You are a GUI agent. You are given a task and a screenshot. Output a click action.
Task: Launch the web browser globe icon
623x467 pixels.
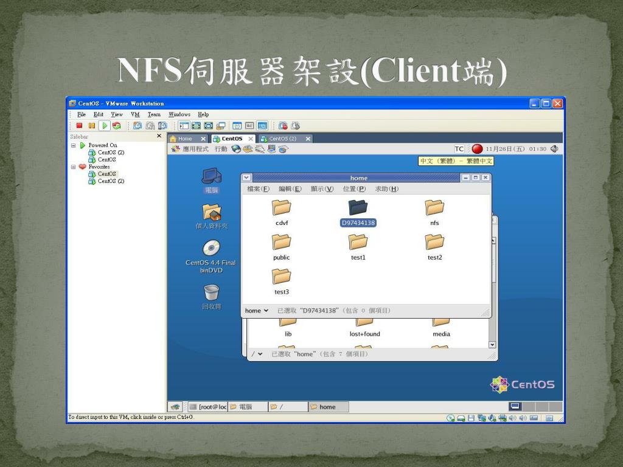tap(236, 149)
